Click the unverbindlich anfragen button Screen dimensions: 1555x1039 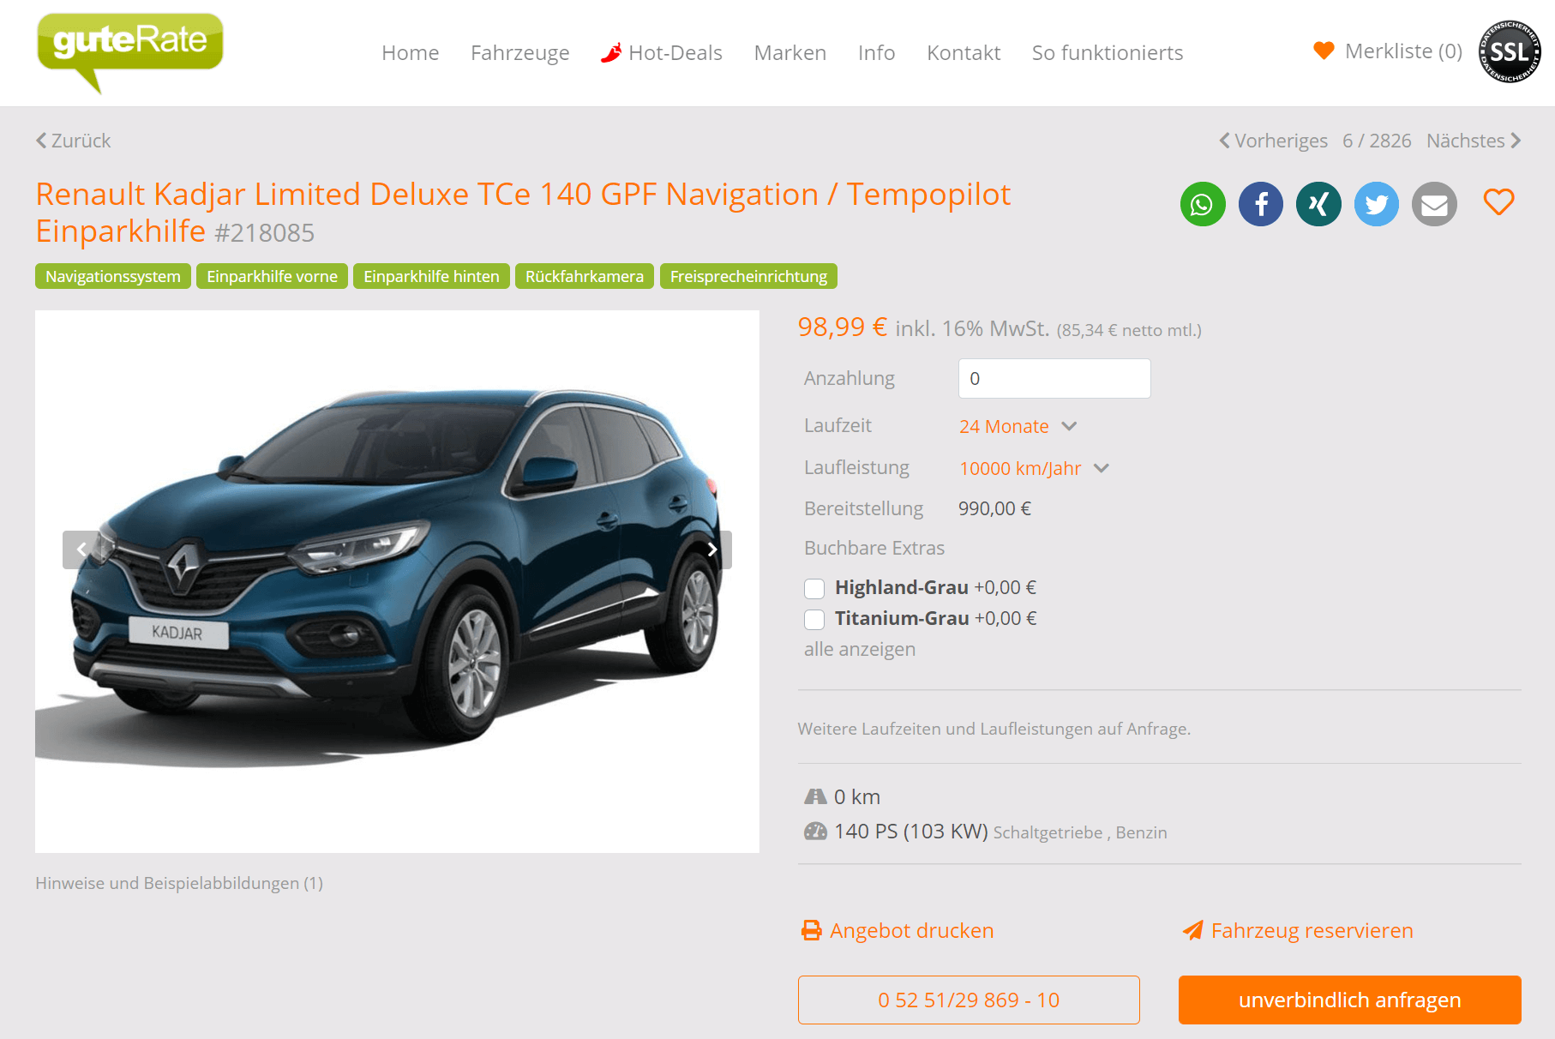(x=1350, y=1000)
